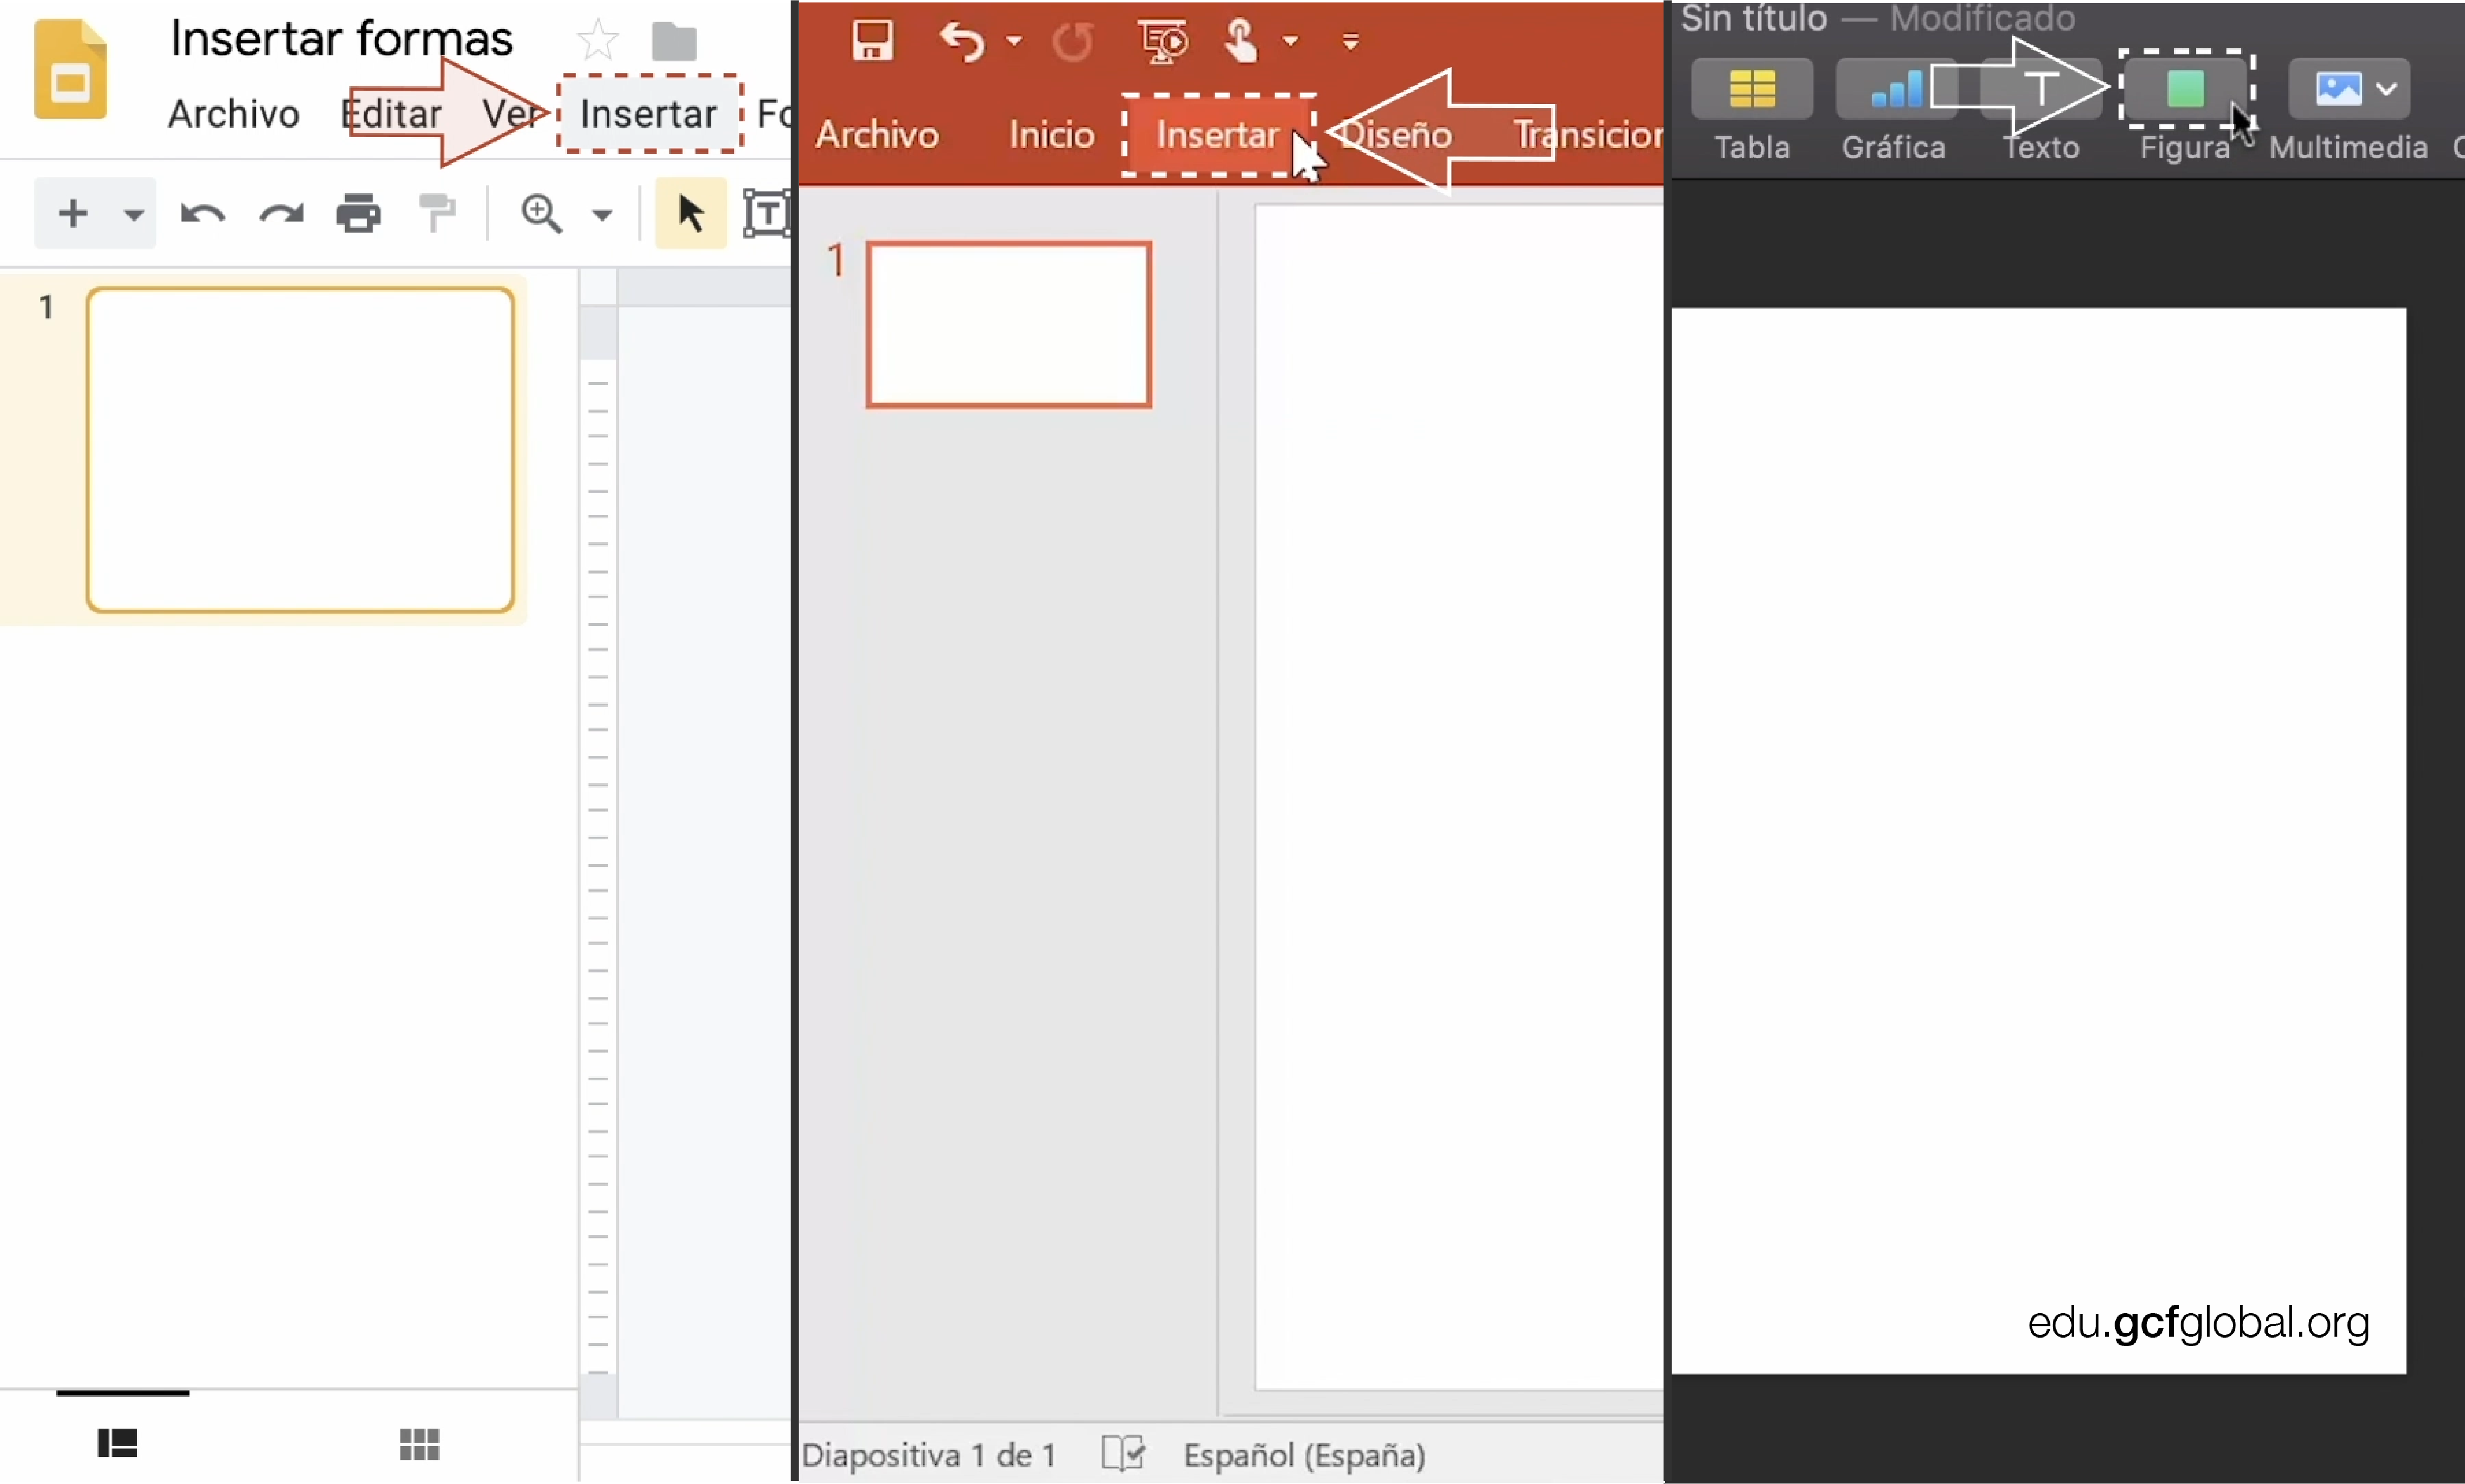The image size is (2465, 1484).
Task: Click the redo icon in Google Slides toolbar
Action: coord(281,213)
